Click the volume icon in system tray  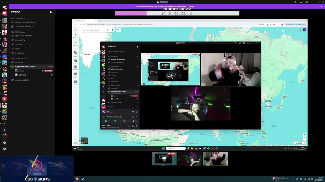(312, 179)
